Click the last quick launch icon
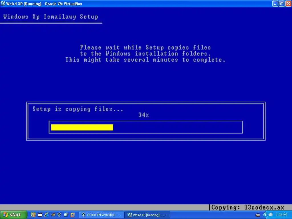Viewport: 292px width, 219px height. point(73,215)
